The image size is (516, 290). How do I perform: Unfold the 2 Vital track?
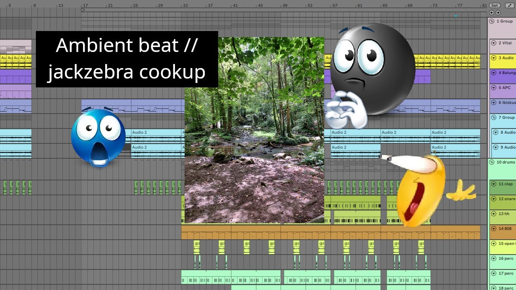pyautogui.click(x=493, y=43)
